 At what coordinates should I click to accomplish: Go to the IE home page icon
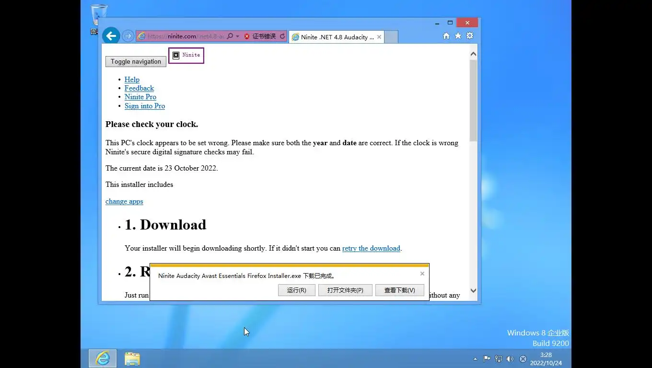tap(446, 36)
